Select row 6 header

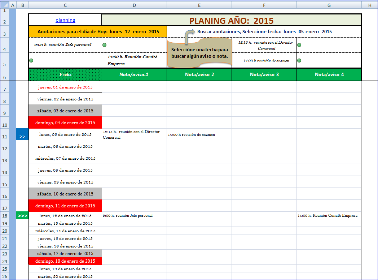tap(5, 74)
